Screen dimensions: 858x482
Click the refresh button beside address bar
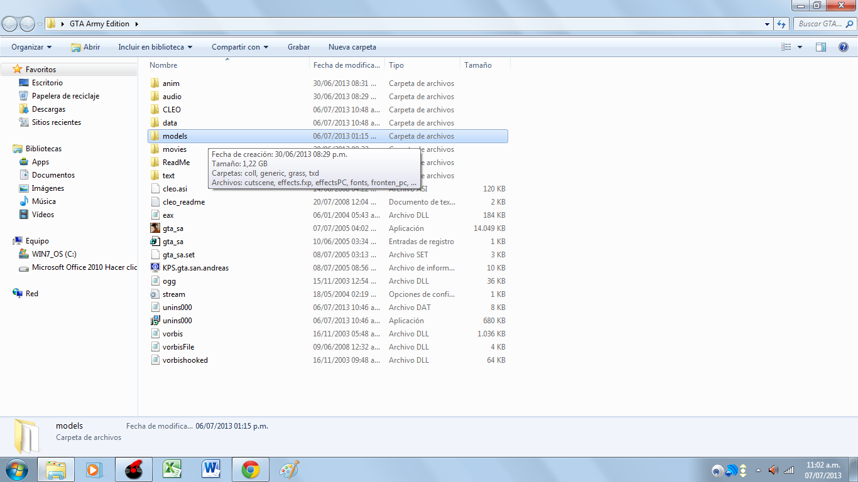point(781,24)
